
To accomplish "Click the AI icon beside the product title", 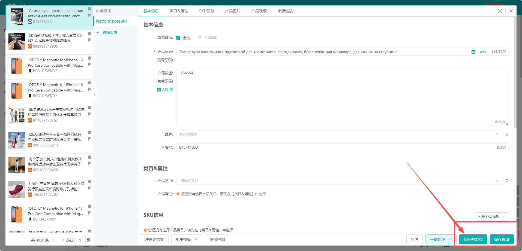I will [473, 52].
